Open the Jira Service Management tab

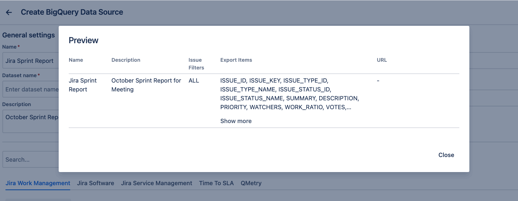pos(156,183)
